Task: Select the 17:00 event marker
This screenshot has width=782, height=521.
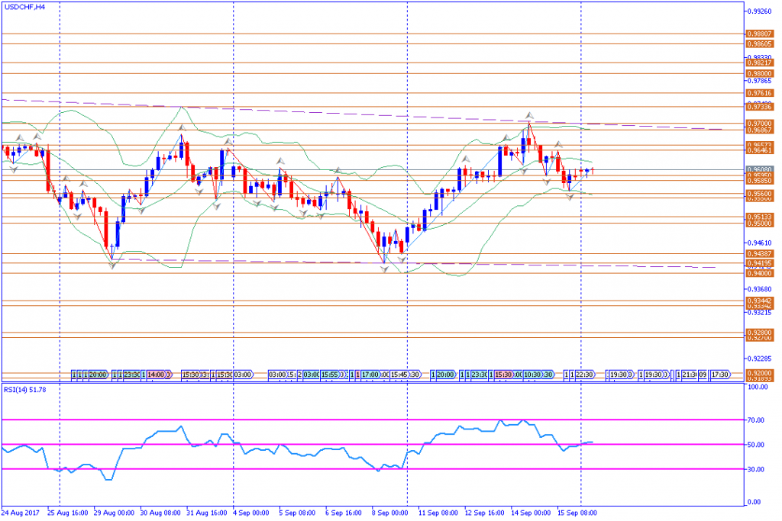Action: (370, 375)
